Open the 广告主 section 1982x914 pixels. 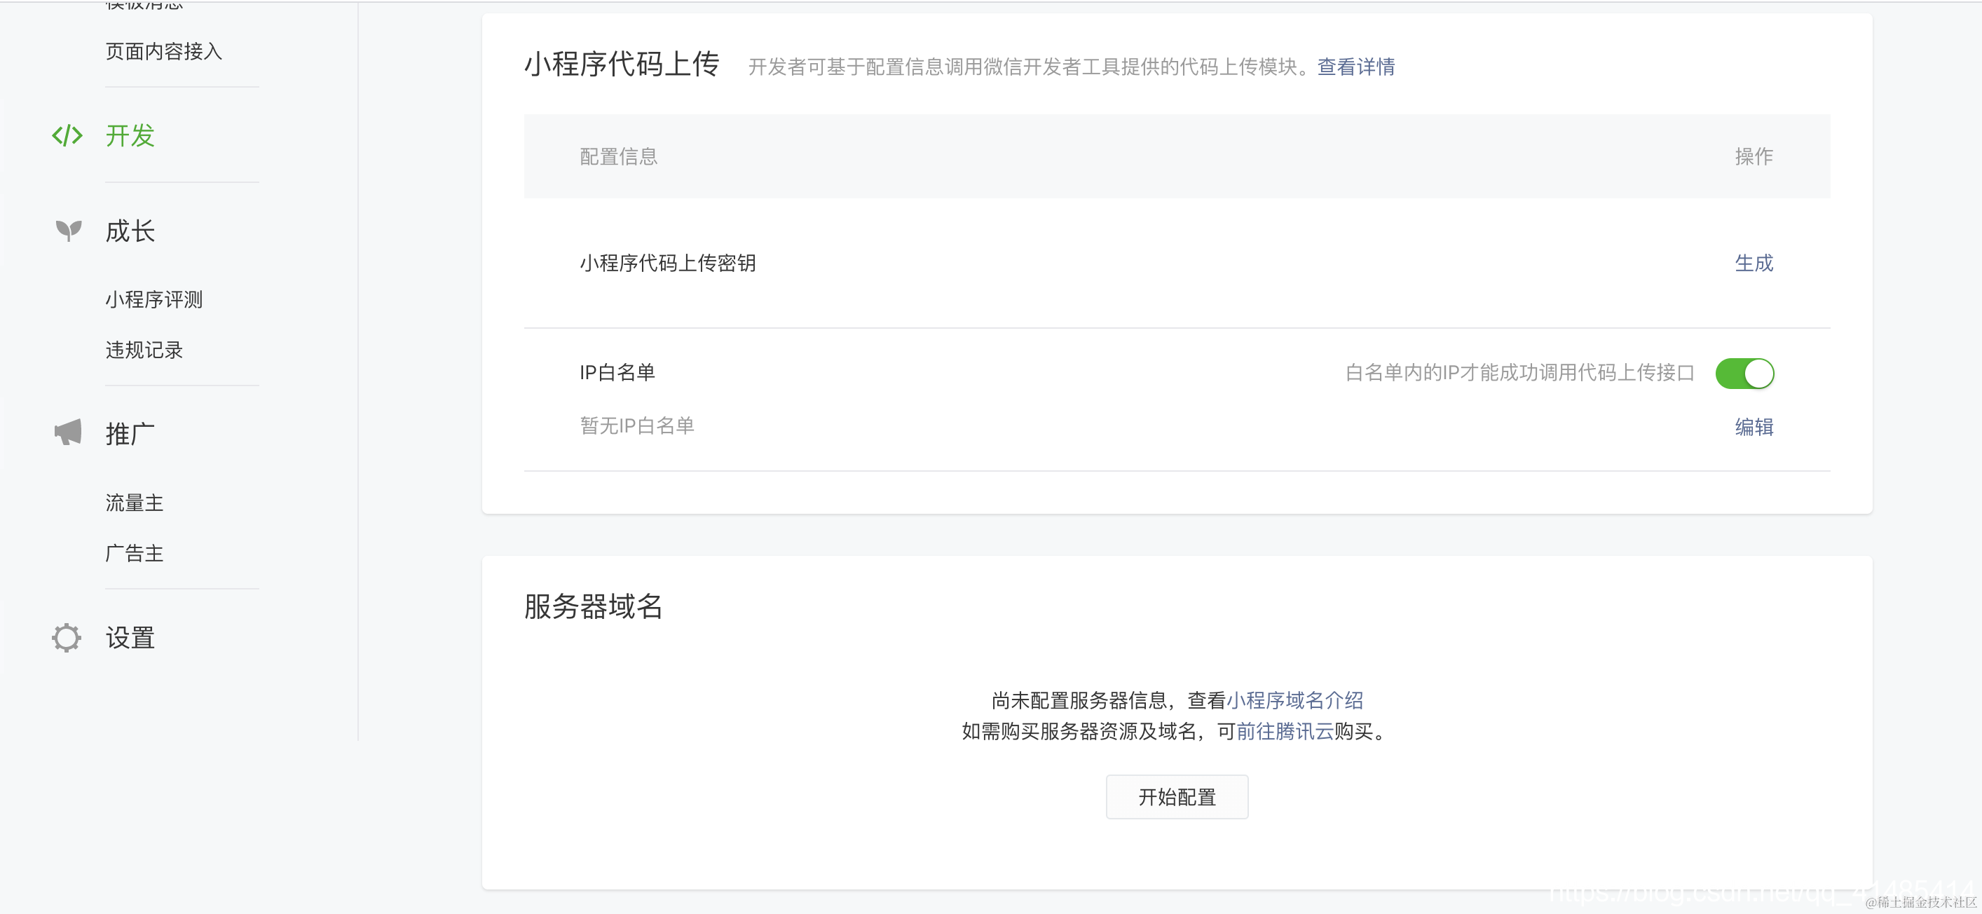[x=134, y=553]
